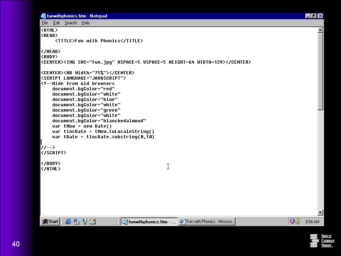341x256 pixels.
Task: Click the </SCRIPT> closing tag
Action: click(54, 153)
